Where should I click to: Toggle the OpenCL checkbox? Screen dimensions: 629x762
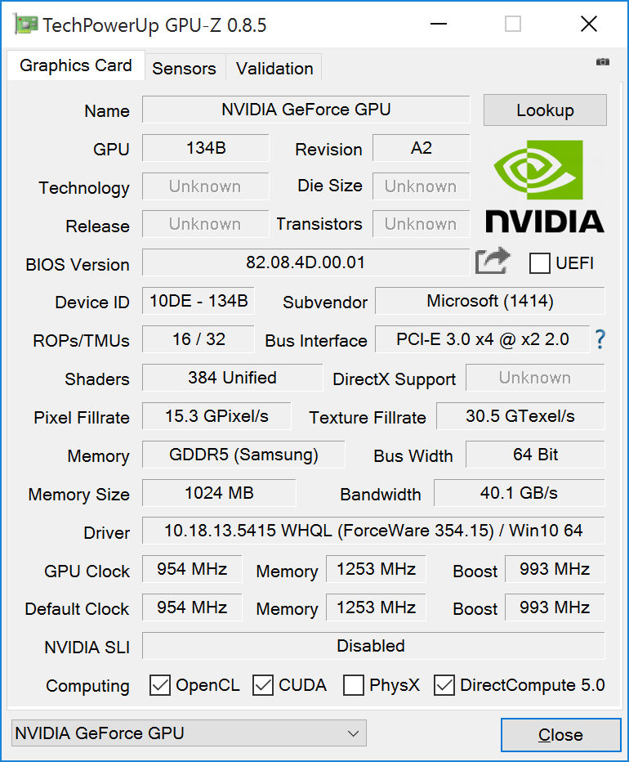pos(160,685)
